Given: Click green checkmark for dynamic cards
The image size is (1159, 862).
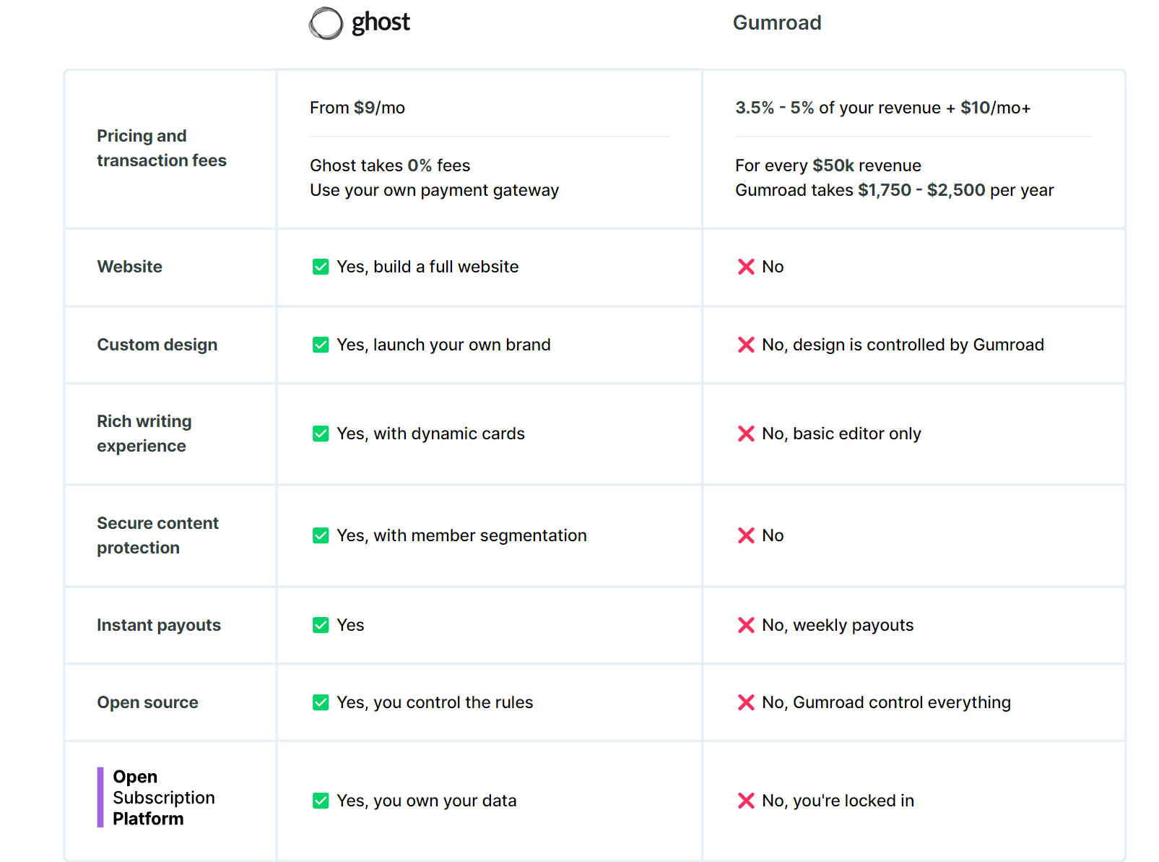Looking at the screenshot, I should 321,434.
